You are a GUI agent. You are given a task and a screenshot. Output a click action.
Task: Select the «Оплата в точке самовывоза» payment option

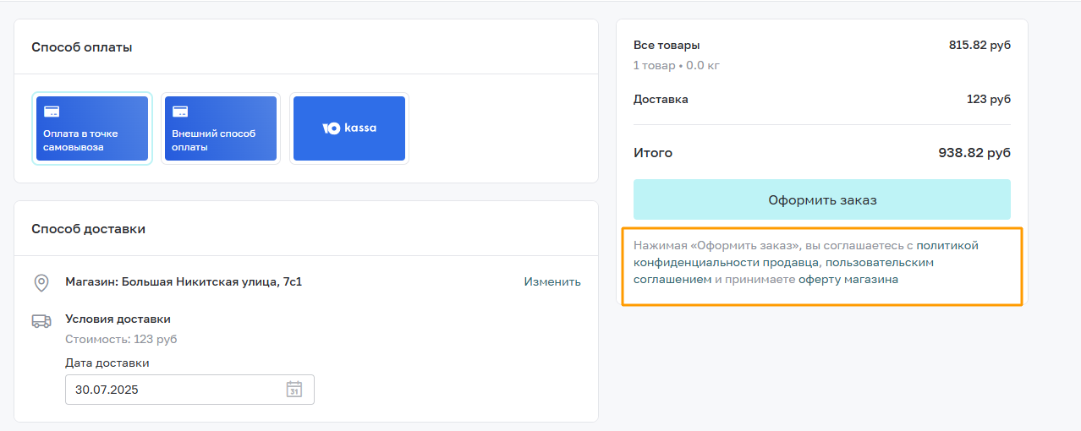92,128
